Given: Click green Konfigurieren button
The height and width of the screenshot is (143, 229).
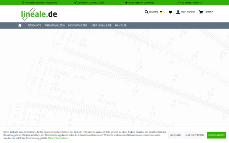Looking at the screenshot, I should click(x=216, y=135).
